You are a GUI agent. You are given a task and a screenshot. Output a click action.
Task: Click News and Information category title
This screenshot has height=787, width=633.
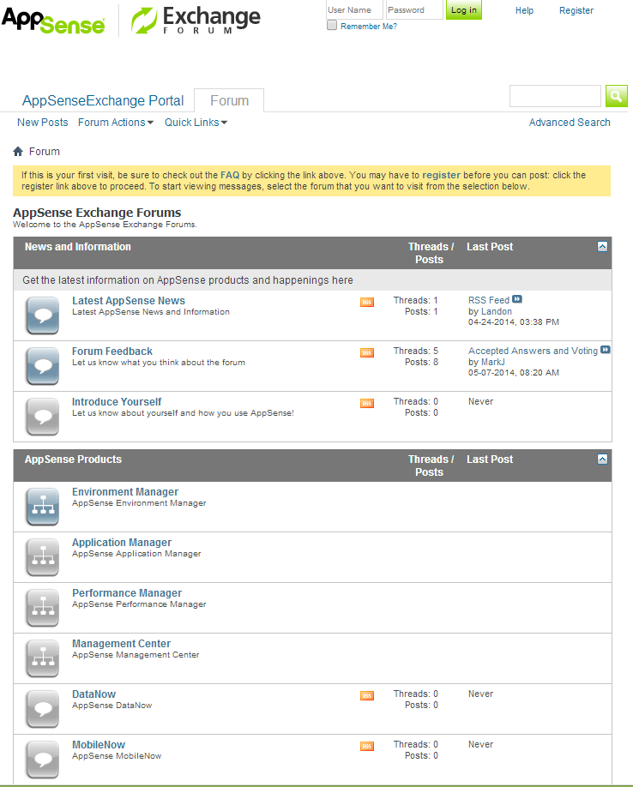coord(78,247)
